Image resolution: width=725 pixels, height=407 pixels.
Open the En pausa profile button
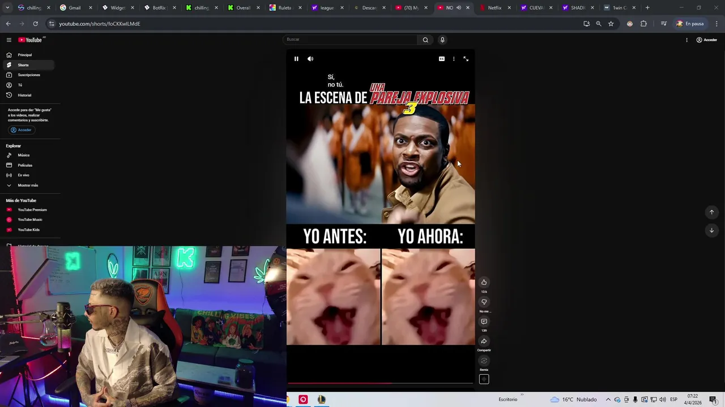coord(690,24)
